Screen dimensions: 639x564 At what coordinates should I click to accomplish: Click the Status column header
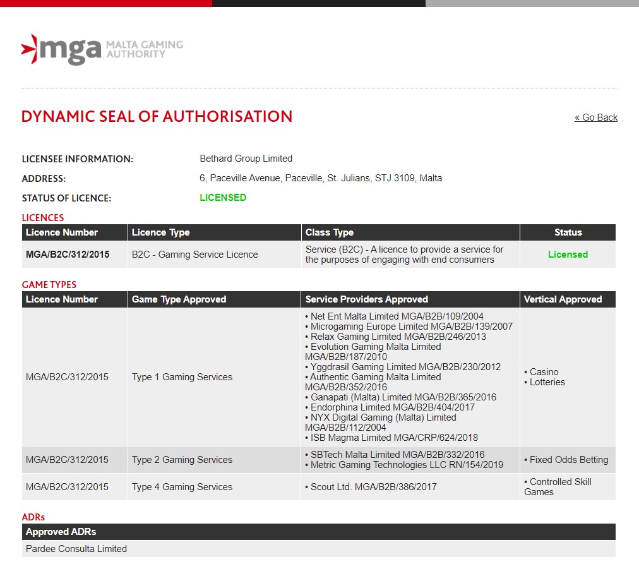click(568, 232)
